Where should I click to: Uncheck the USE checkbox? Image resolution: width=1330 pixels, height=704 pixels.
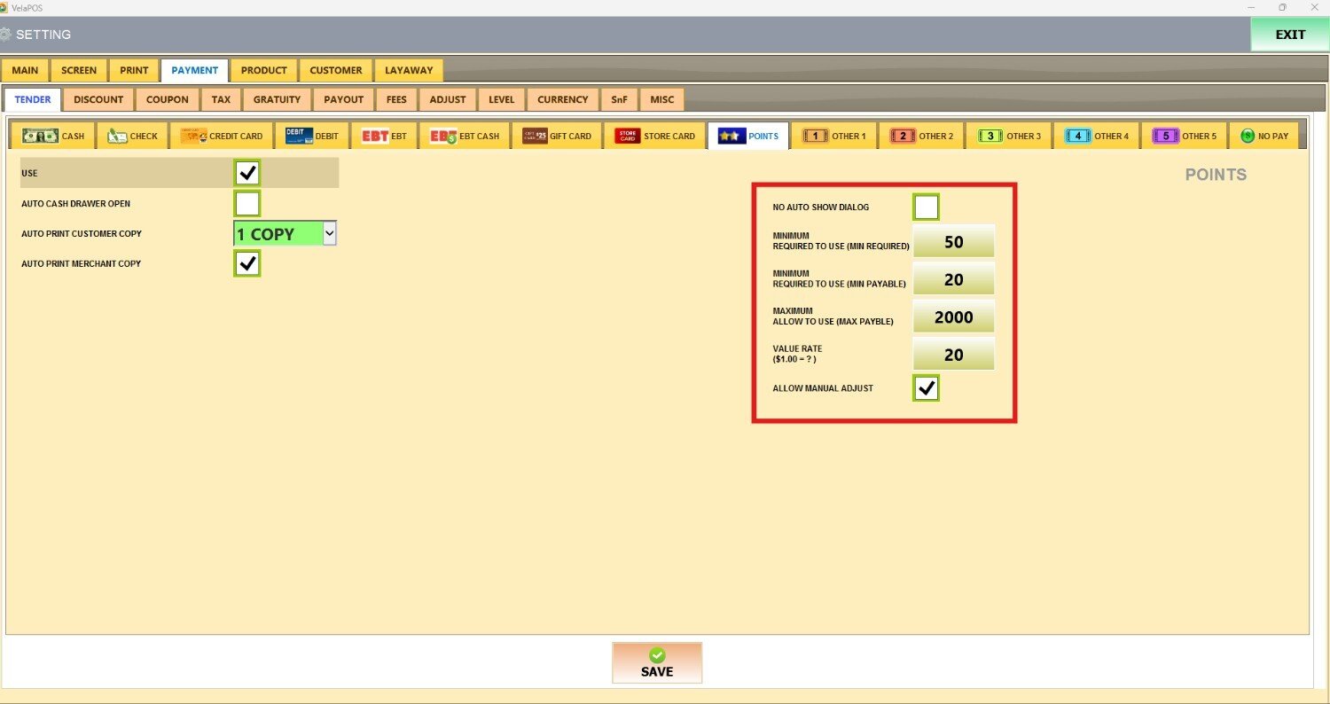pos(247,172)
